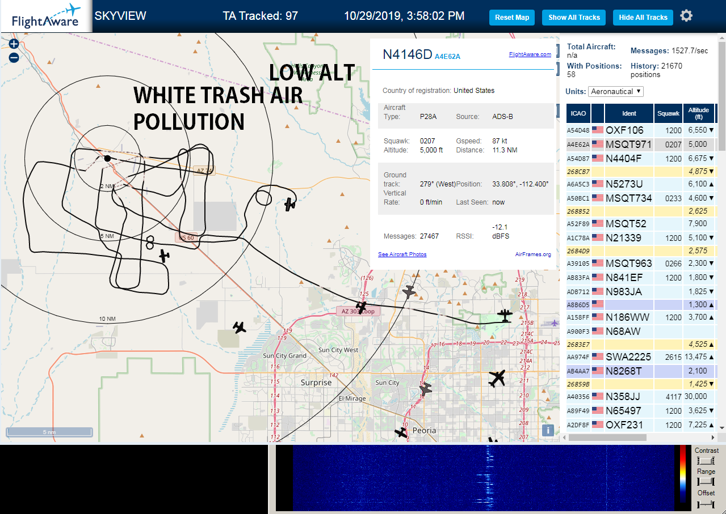Open settings via the gear icon
This screenshot has width=726, height=514.
pos(686,16)
